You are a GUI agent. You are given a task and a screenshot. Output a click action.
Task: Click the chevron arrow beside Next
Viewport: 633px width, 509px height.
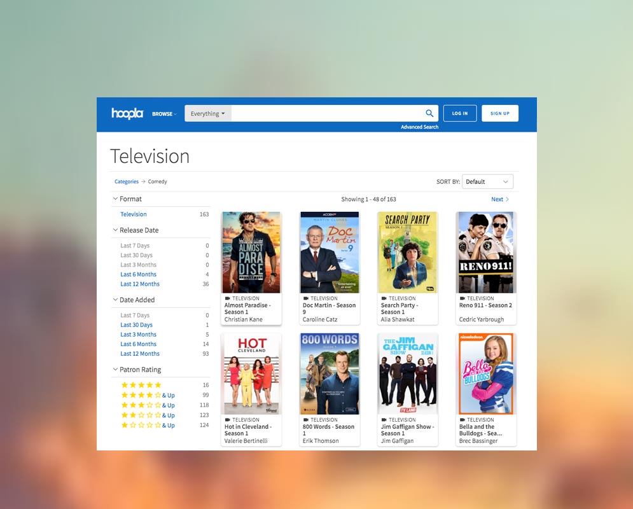pyautogui.click(x=507, y=199)
